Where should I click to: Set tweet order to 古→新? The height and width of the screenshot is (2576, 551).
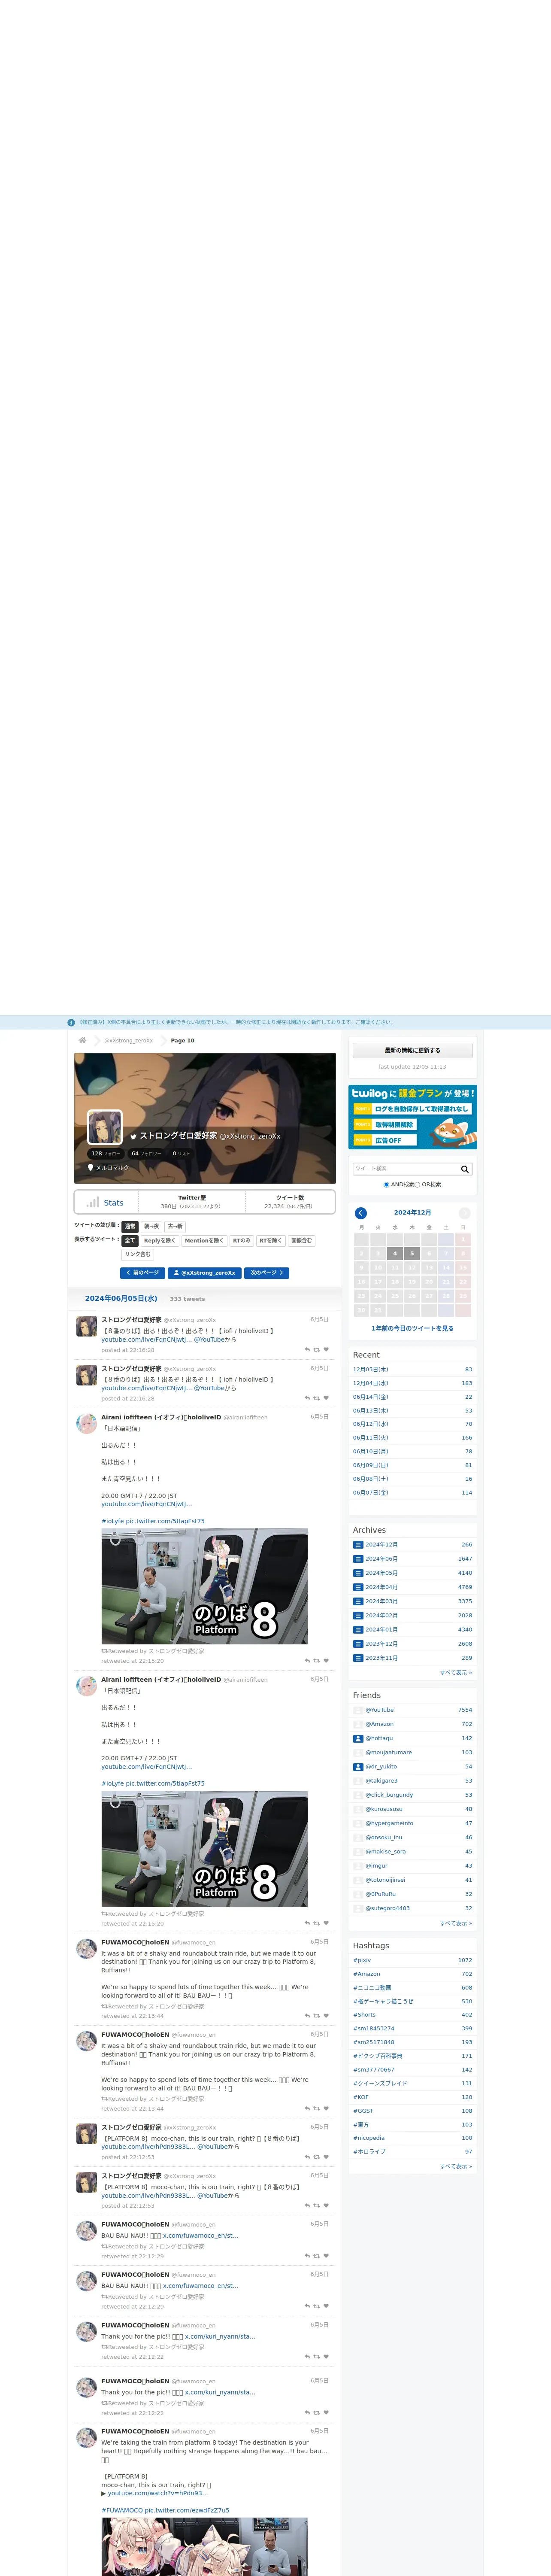(175, 1226)
